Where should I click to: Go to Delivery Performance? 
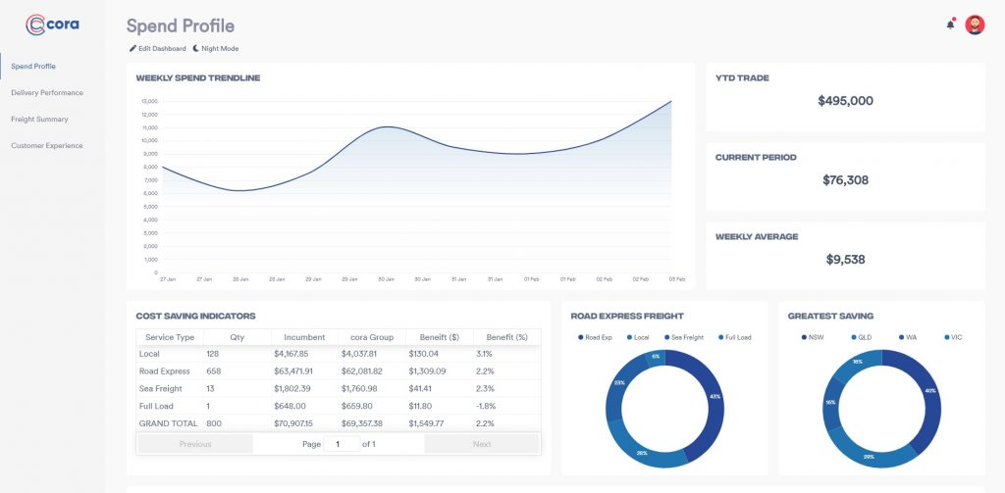click(47, 93)
